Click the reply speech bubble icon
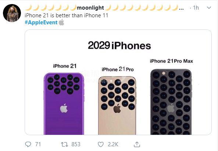This screenshot has height=151, width=218. pos(28,144)
